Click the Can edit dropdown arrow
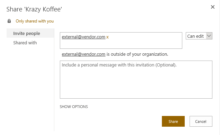 (209, 36)
